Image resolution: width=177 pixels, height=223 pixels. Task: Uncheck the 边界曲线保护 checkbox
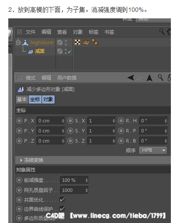coord(62,209)
